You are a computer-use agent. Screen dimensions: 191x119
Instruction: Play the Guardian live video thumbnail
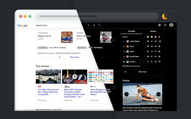pos(75,76)
